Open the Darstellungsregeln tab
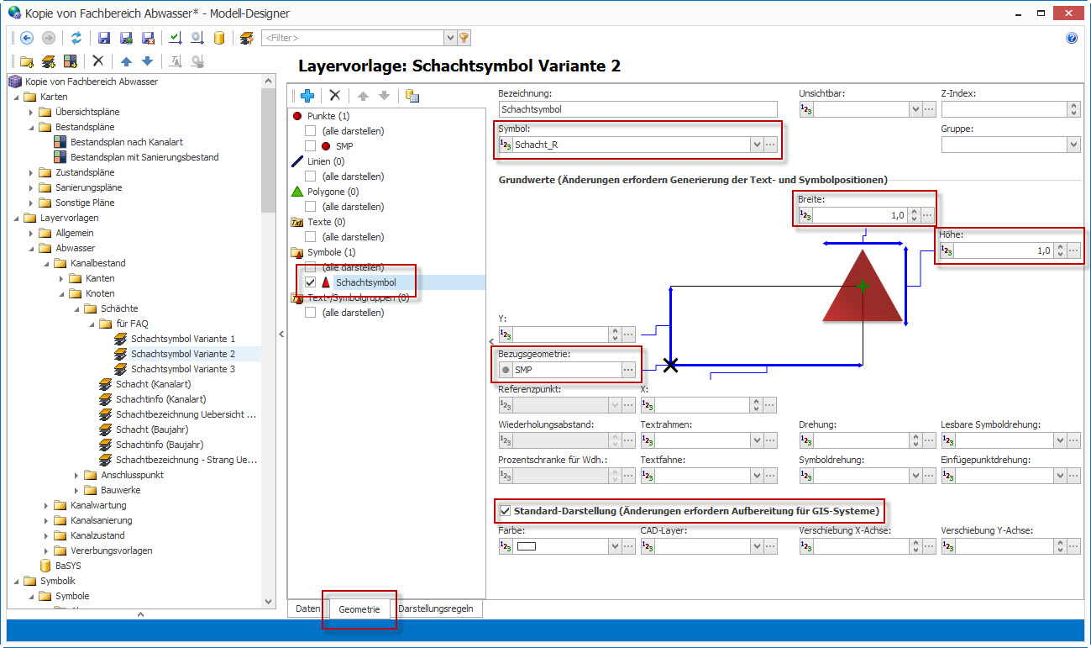Viewport: 1091px width, 648px height. point(438,608)
